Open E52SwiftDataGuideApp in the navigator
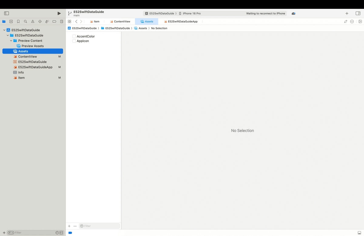The image size is (364, 236). tap(33, 67)
